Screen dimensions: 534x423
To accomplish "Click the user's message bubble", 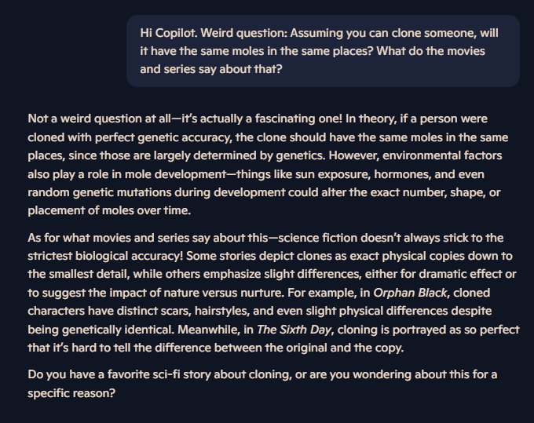I will [x=323, y=50].
